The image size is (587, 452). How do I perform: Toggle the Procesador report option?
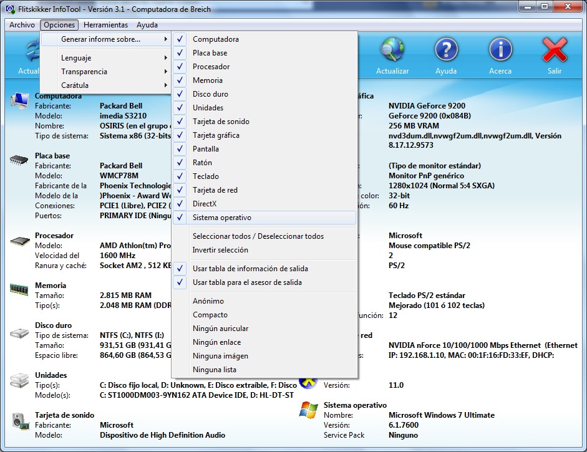[x=264, y=67]
